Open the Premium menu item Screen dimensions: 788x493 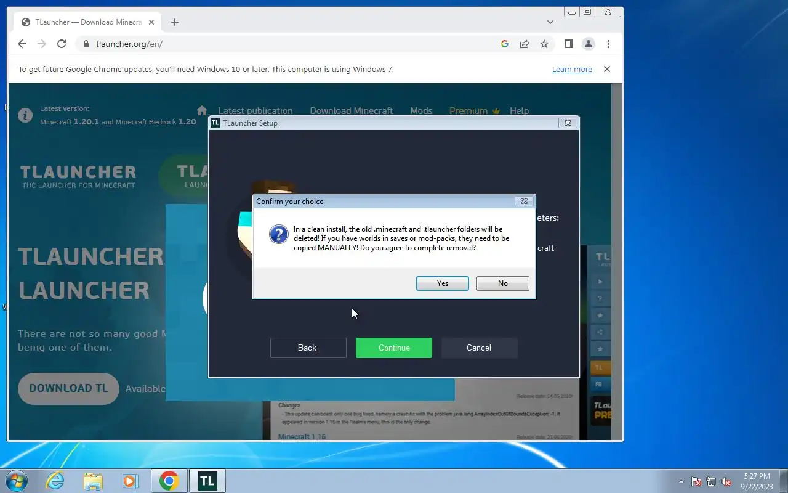(473, 111)
